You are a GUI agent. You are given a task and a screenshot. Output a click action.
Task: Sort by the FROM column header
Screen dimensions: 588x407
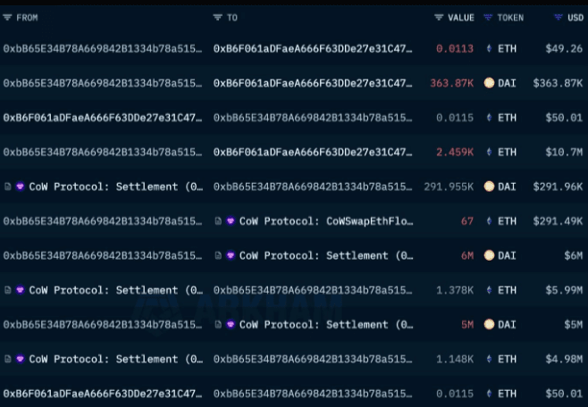click(27, 18)
